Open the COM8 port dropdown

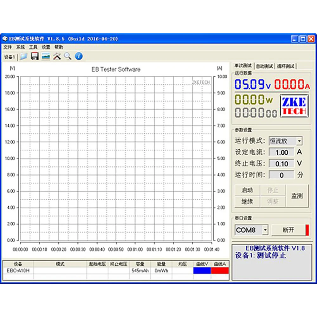265,230
